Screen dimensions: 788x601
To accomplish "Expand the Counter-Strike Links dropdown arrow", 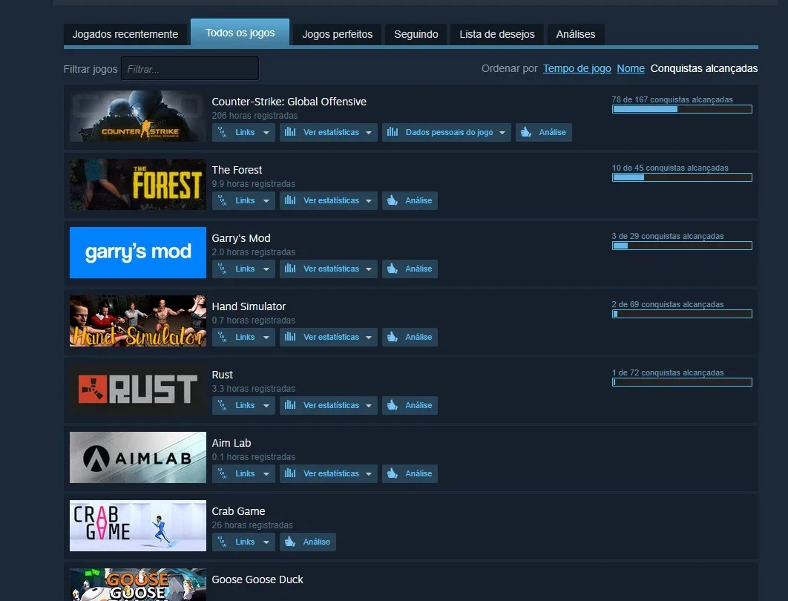I will (266, 133).
